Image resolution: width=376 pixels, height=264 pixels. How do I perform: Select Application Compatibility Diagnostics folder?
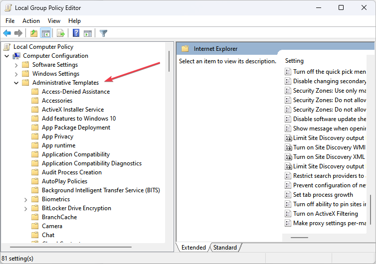[92, 163]
